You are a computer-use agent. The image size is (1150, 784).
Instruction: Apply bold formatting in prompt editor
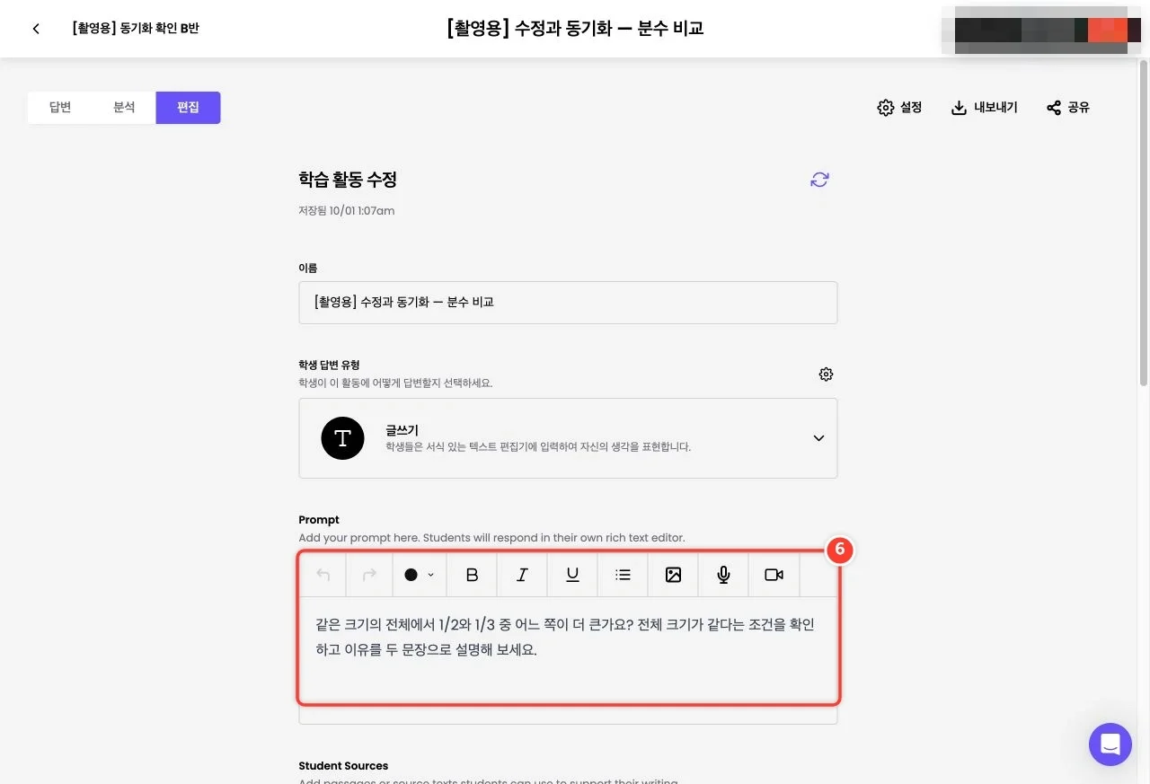[x=472, y=575]
